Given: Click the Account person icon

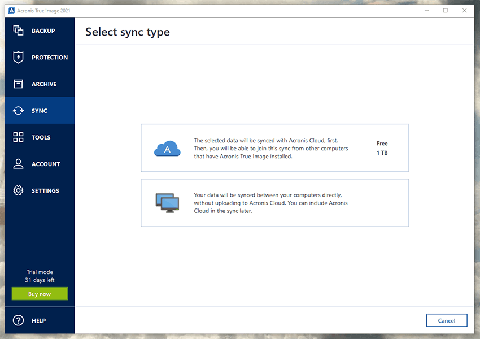Looking at the screenshot, I should [19, 164].
